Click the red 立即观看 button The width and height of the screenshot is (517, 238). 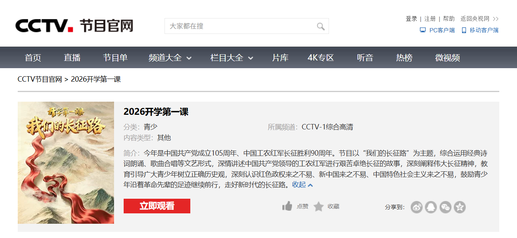click(157, 206)
